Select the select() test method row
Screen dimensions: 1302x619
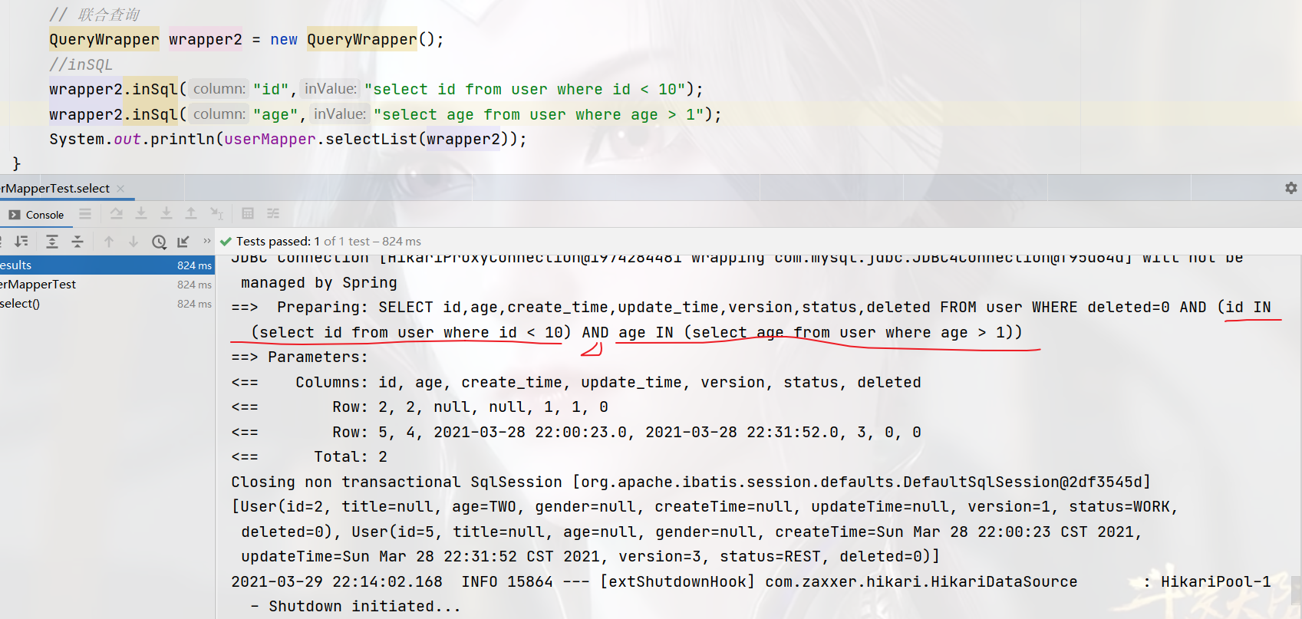107,304
